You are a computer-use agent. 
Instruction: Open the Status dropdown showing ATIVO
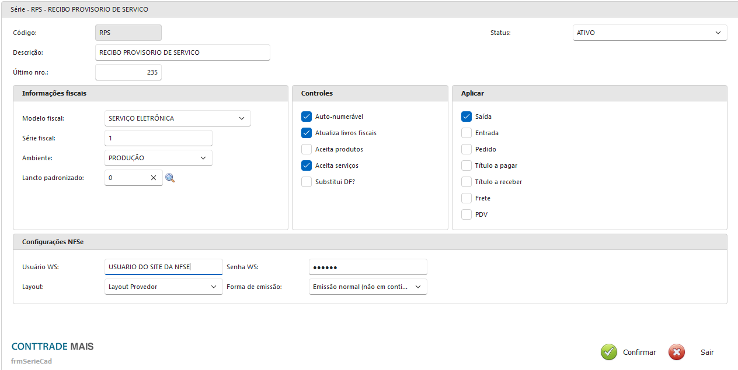pos(650,33)
